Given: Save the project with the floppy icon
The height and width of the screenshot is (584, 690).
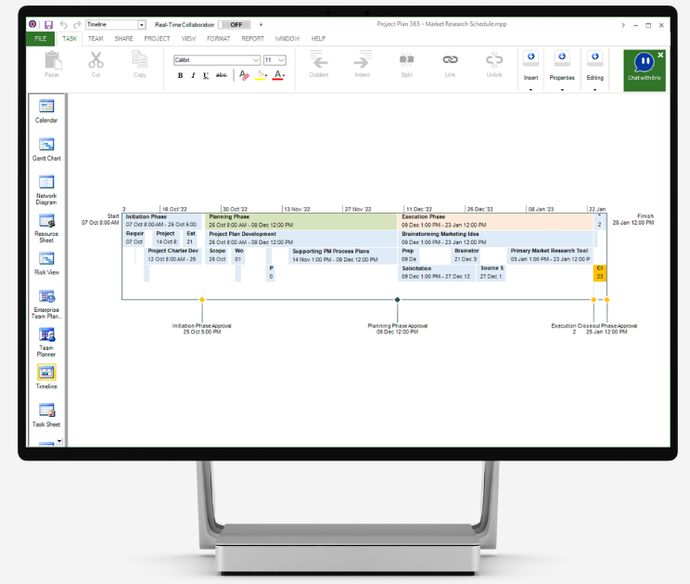Looking at the screenshot, I should pos(48,25).
